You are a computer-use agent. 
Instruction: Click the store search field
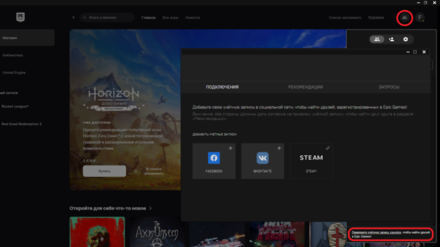point(107,17)
